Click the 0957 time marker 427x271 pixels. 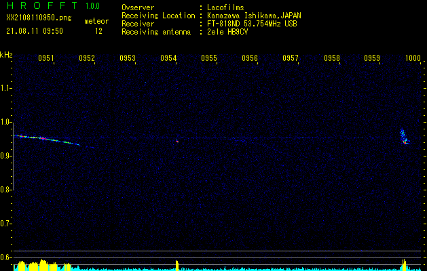pos(291,58)
